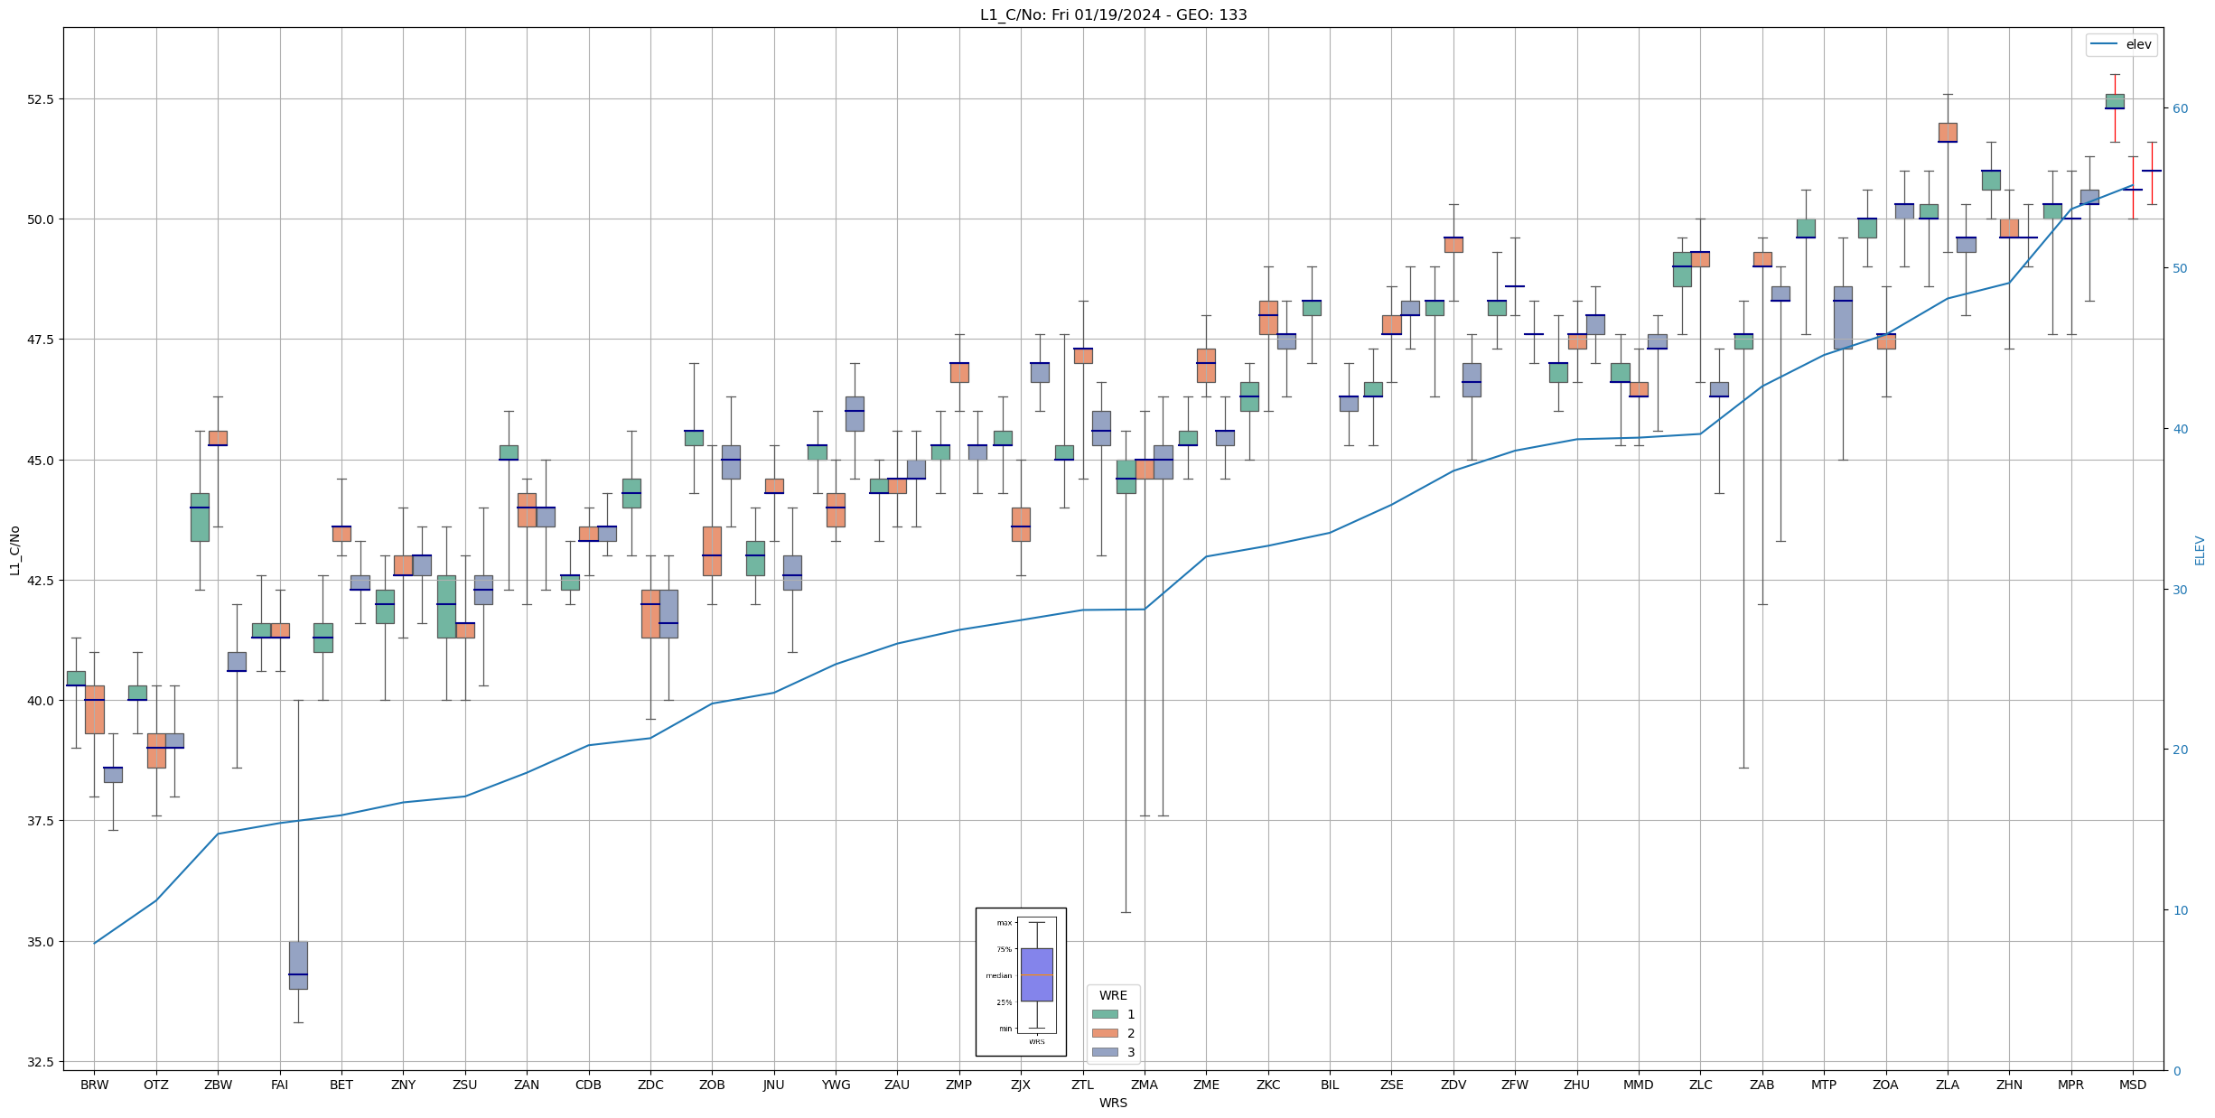The width and height of the screenshot is (2215, 1118).
Task: Click the 60 right axis tick
Action: click(2180, 108)
